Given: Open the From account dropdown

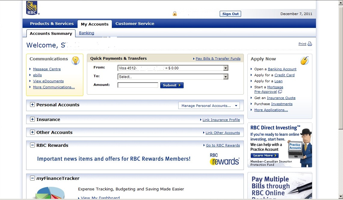Looking at the screenshot, I should click(226, 68).
